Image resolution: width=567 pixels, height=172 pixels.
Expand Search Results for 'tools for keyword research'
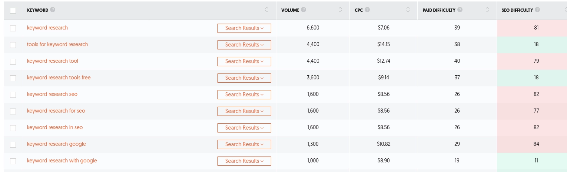244,45
